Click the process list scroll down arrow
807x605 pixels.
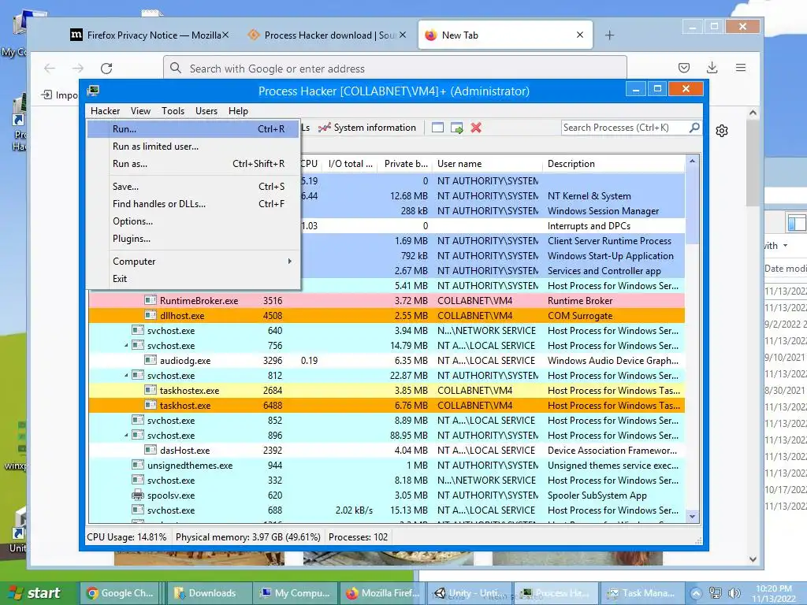click(692, 517)
